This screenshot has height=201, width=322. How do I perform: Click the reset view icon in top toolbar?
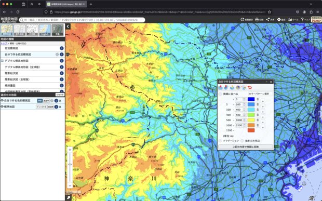(242, 20)
